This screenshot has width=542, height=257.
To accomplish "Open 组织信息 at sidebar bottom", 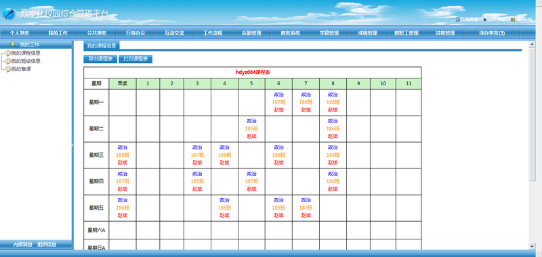I will pyautogui.click(x=47, y=245).
